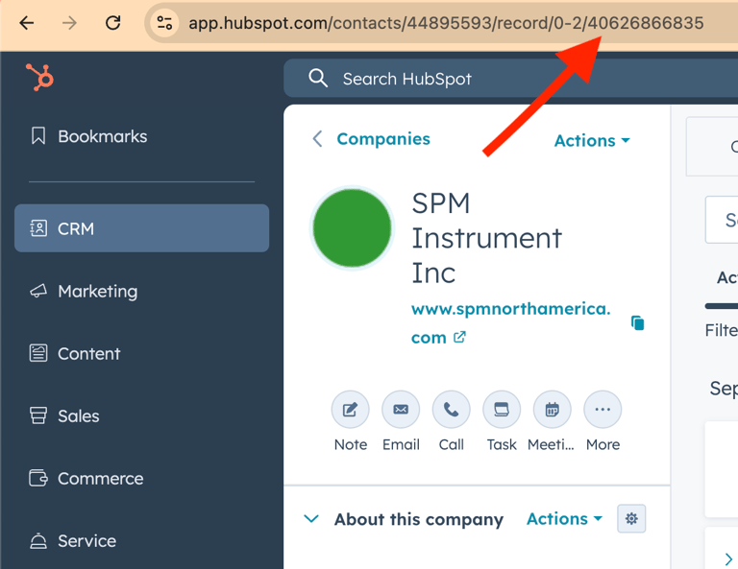The width and height of the screenshot is (738, 569).
Task: Reload the browser page
Action: click(113, 23)
